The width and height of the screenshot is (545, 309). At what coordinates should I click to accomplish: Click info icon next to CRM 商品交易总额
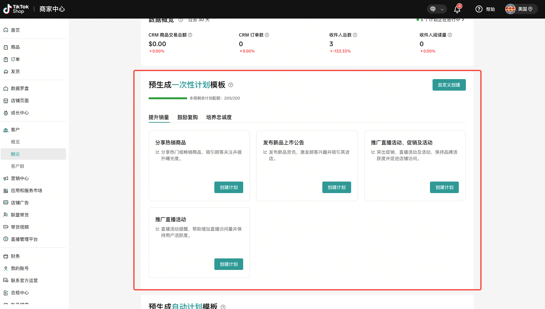[190, 35]
